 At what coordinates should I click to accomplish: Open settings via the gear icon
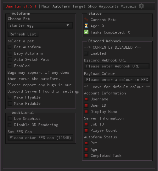[x=141, y=6]
